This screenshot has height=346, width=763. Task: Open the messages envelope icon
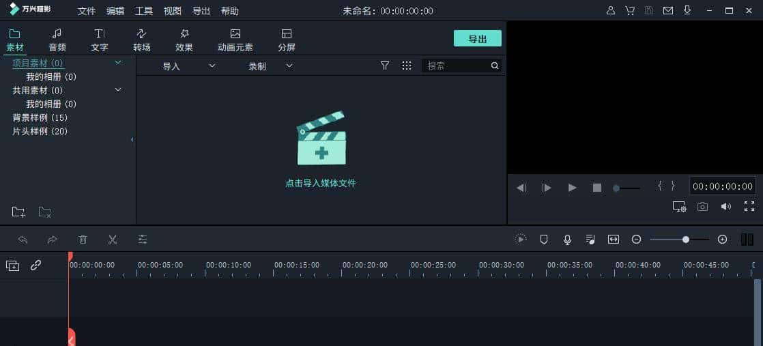[x=668, y=10]
